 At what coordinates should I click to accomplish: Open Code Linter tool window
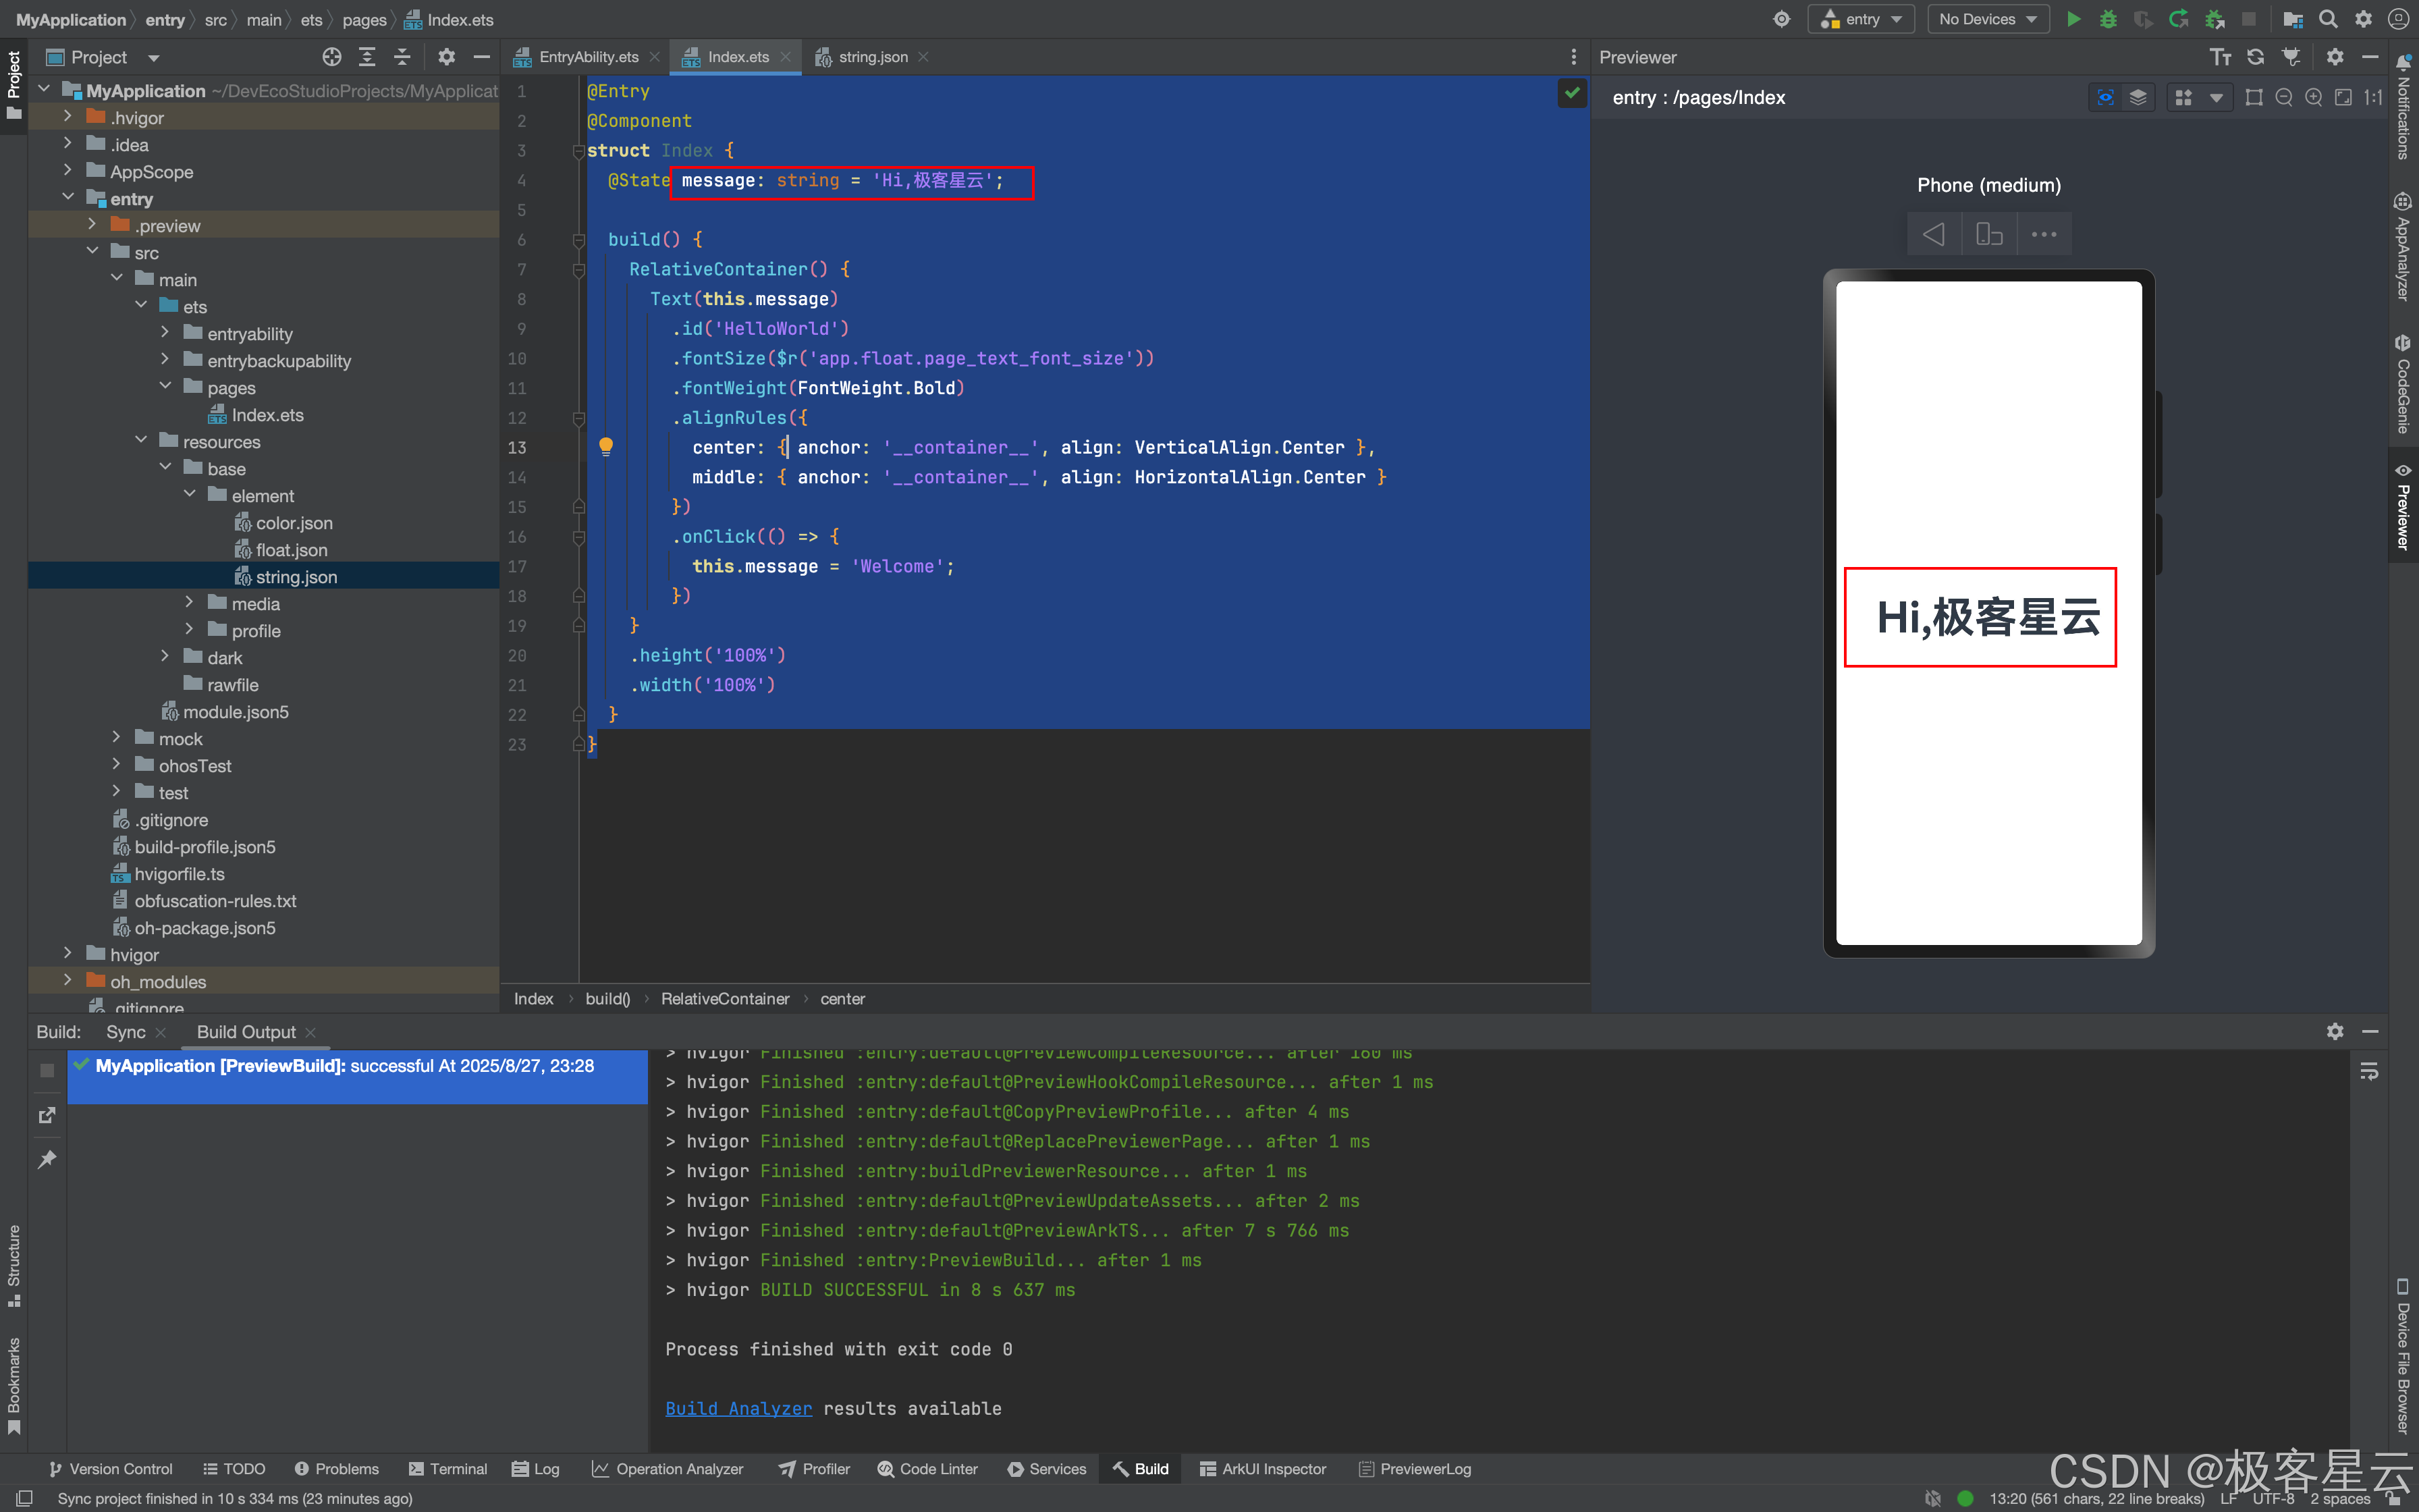927,1469
